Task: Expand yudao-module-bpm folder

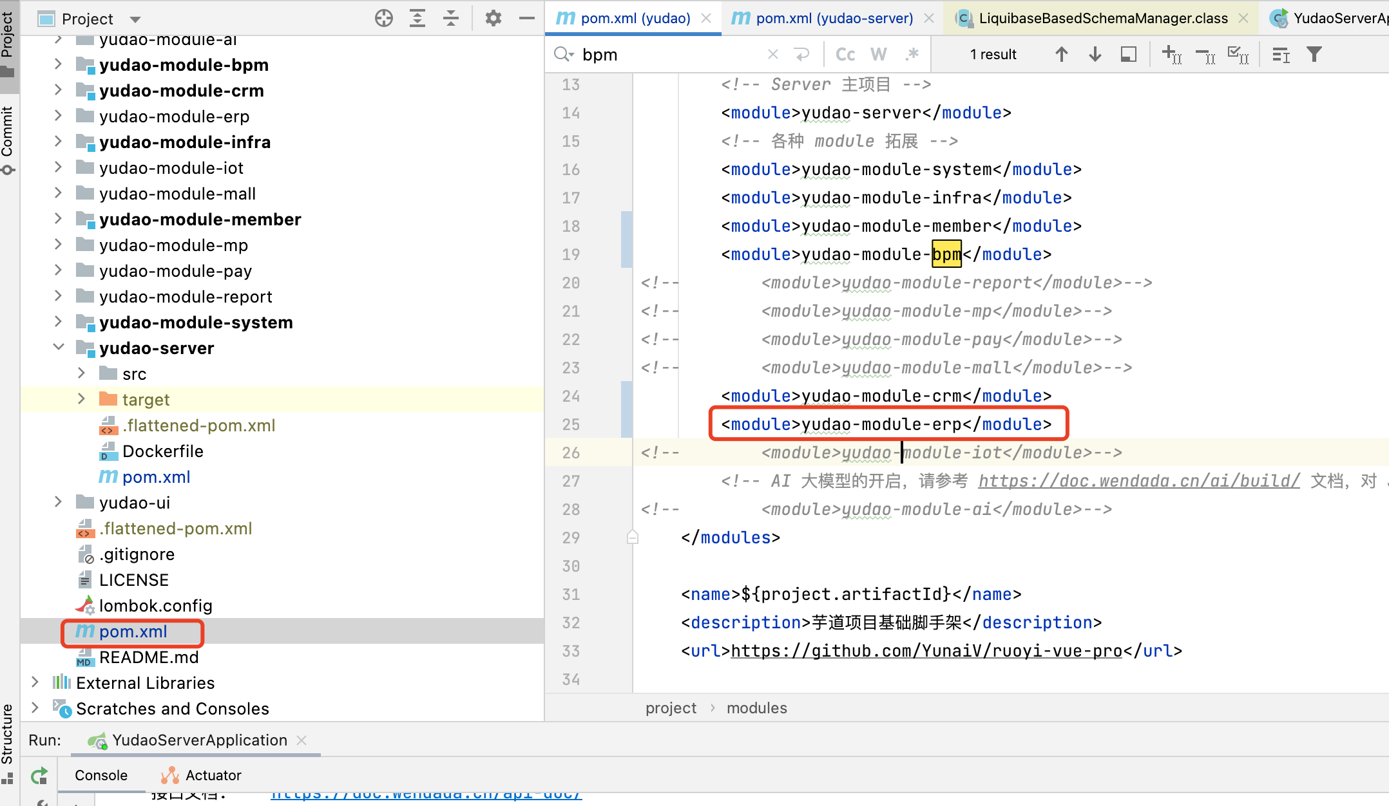Action: tap(58, 64)
